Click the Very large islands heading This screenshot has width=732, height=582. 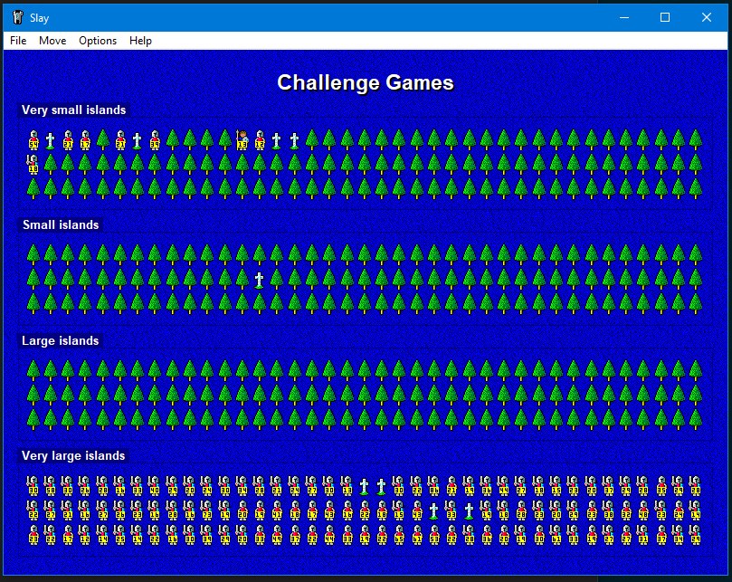click(73, 455)
